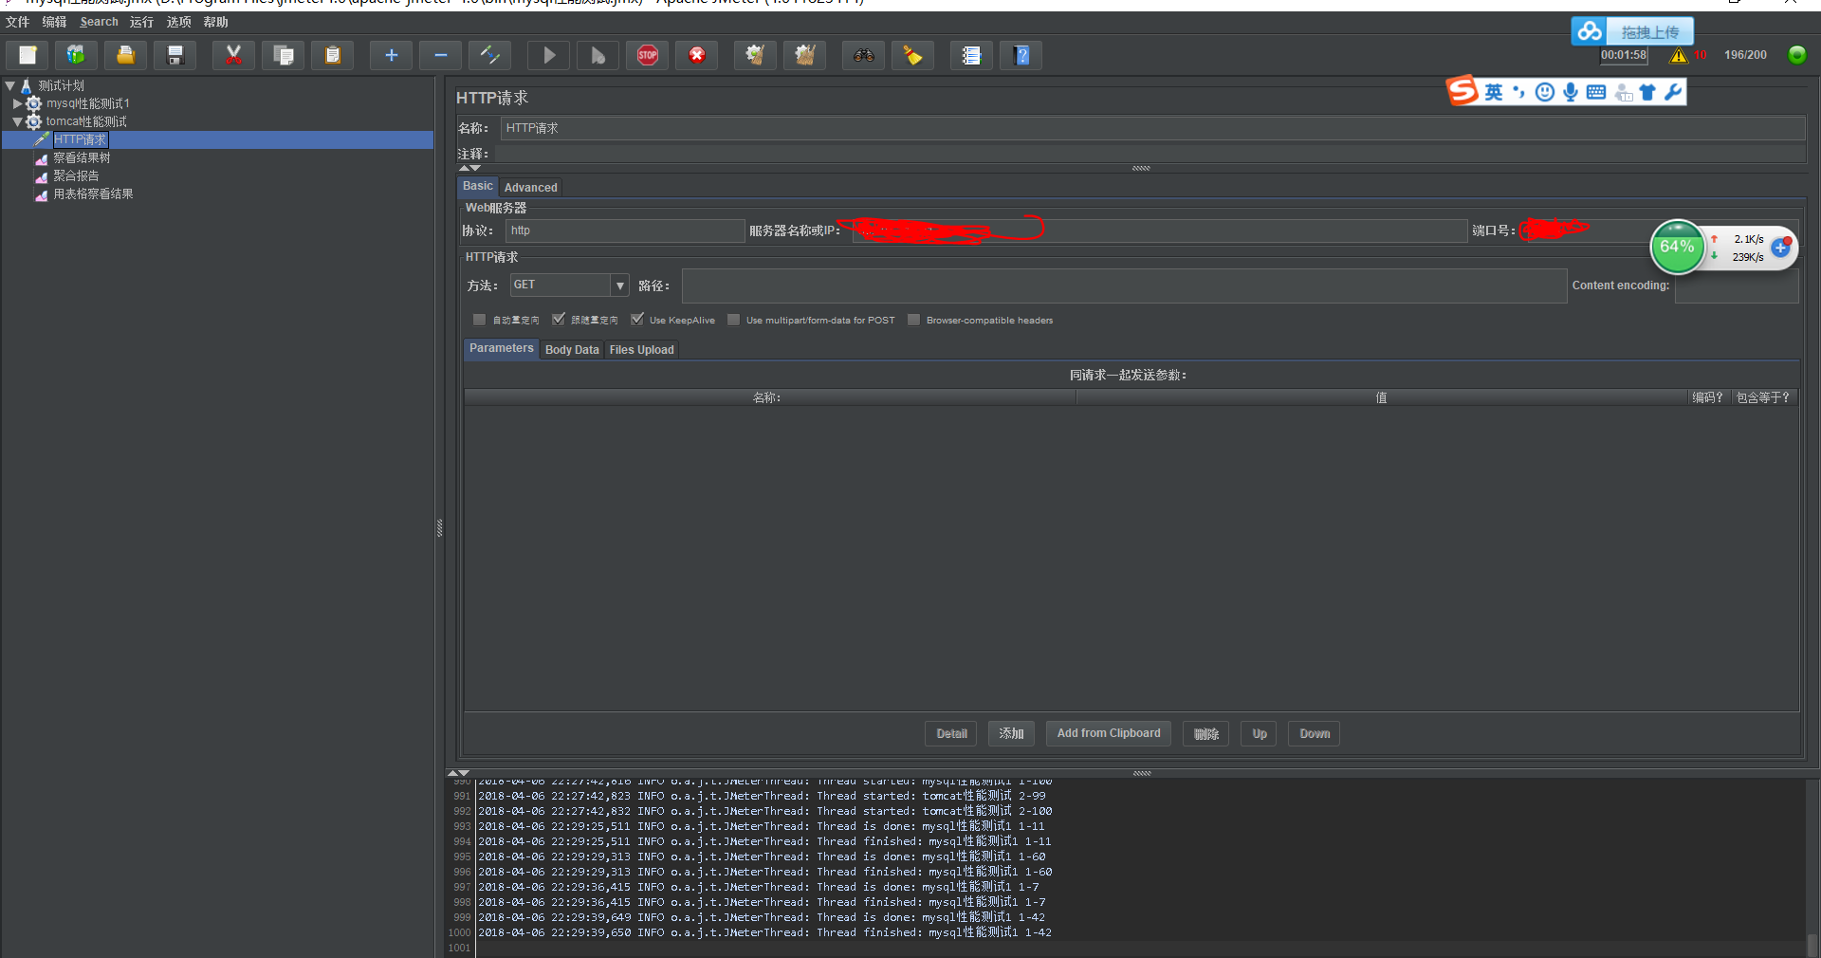
Task: Switch to the Advanced tab
Action: tap(530, 187)
